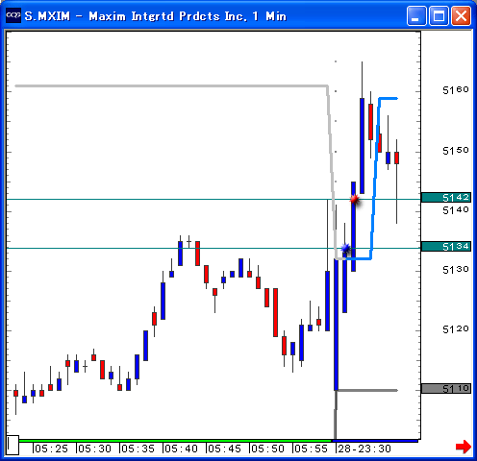Click the 5140 price scale value
The height and width of the screenshot is (461, 477).
(x=456, y=210)
